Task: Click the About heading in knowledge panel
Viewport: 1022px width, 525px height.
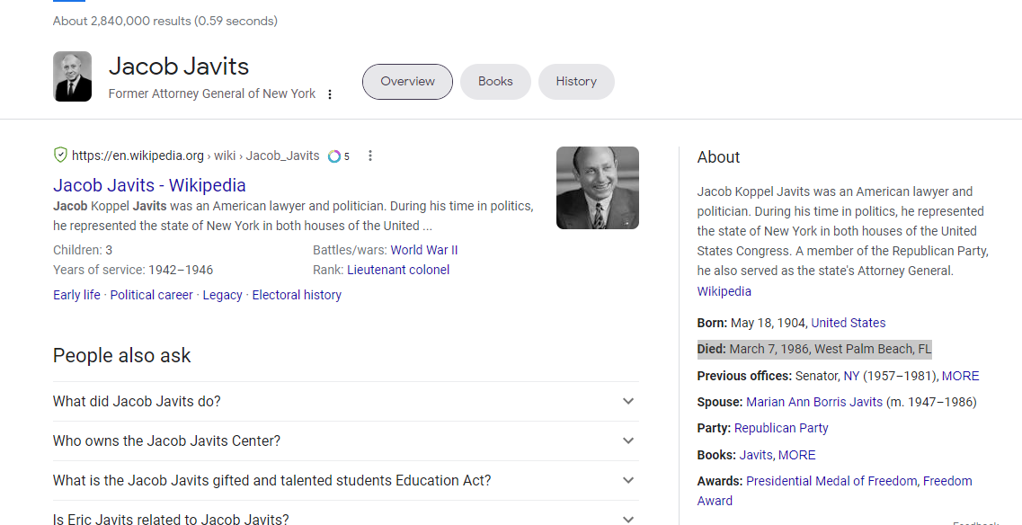Action: [718, 157]
